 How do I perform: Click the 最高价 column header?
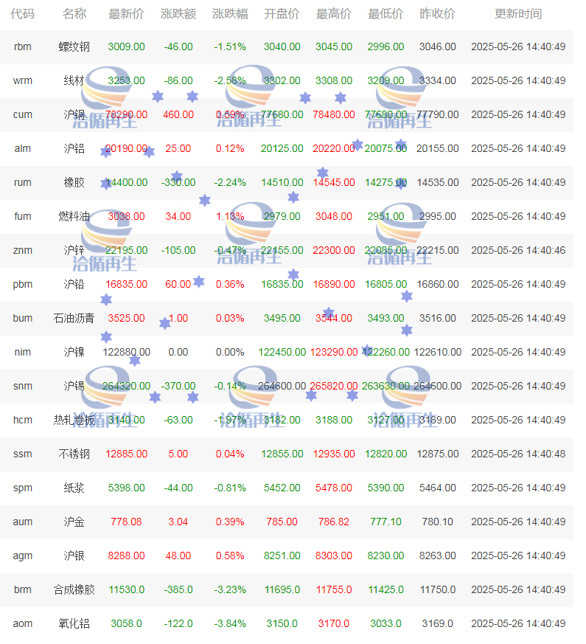[x=334, y=14]
